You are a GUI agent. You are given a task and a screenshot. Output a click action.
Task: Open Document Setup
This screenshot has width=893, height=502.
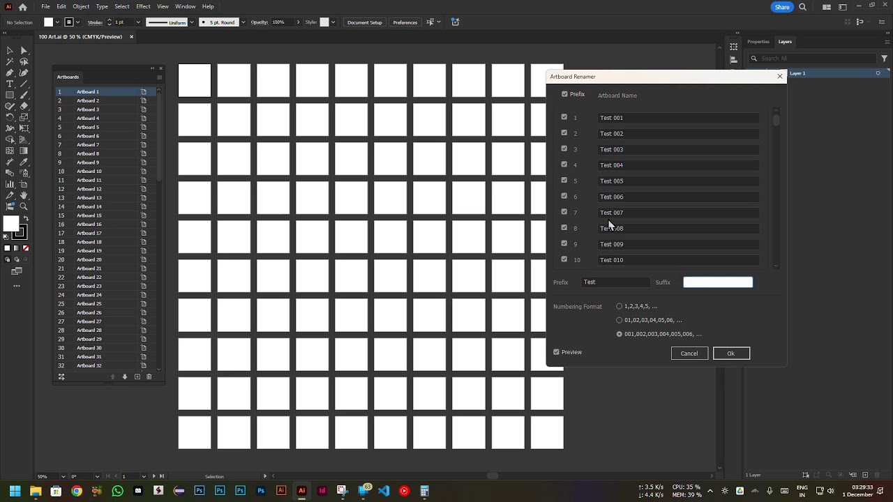click(x=364, y=22)
